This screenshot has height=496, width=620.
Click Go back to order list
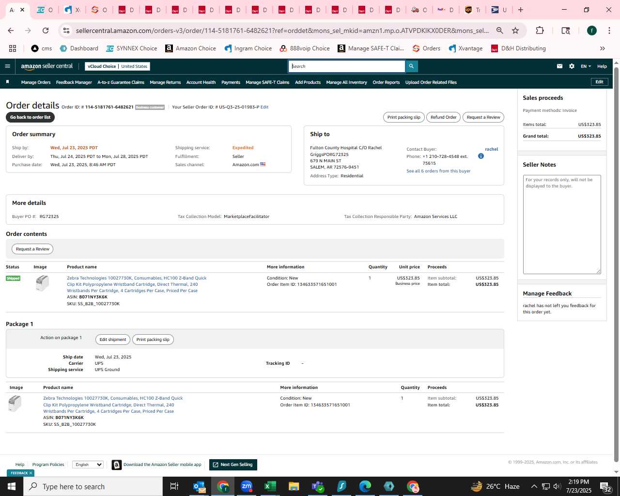(x=30, y=117)
